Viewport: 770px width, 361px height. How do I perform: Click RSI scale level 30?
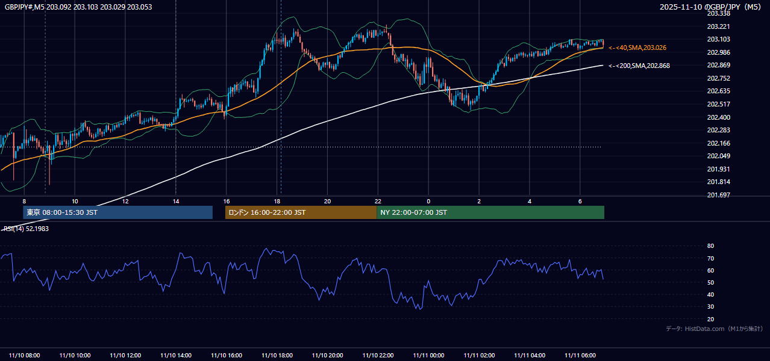point(710,307)
